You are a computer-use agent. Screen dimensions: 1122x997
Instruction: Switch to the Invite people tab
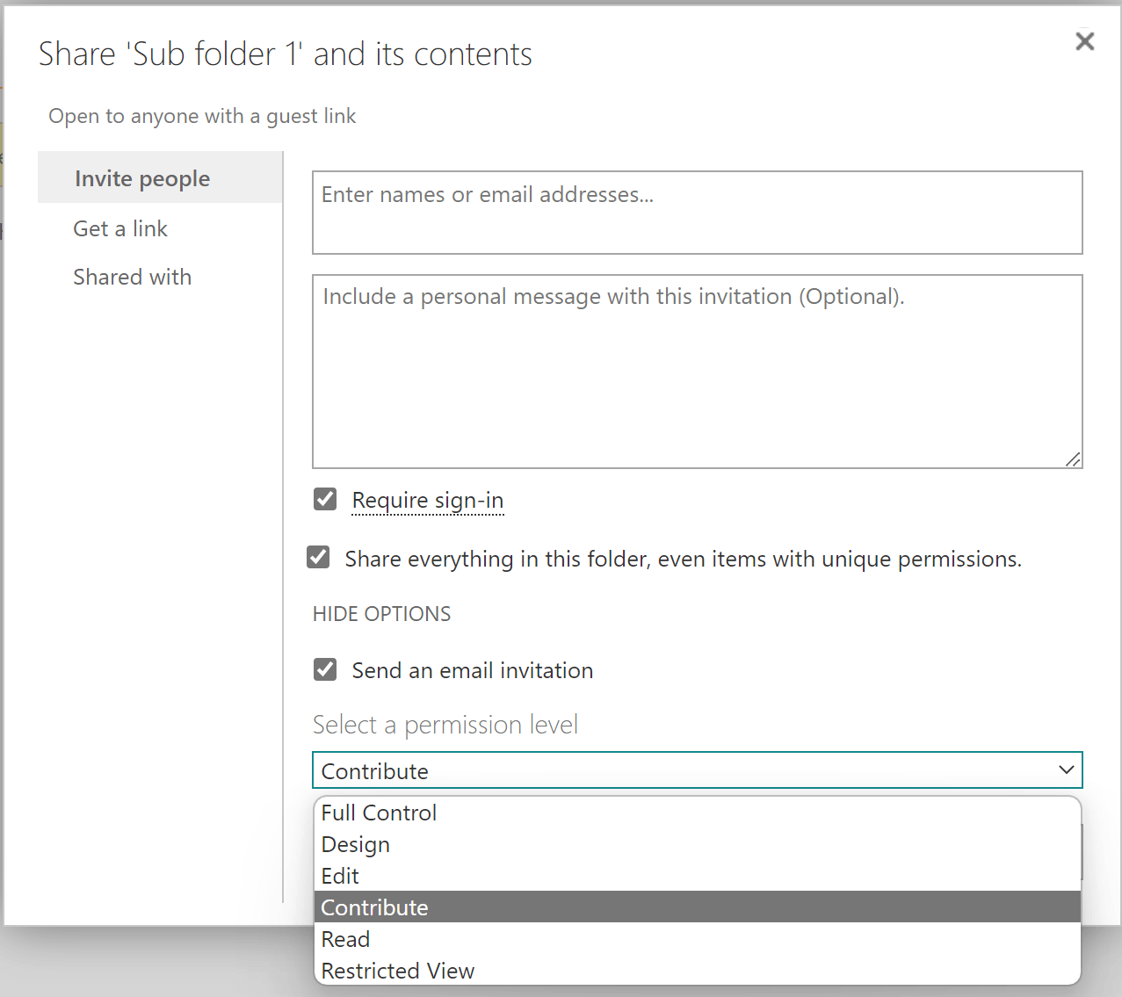[x=160, y=177]
